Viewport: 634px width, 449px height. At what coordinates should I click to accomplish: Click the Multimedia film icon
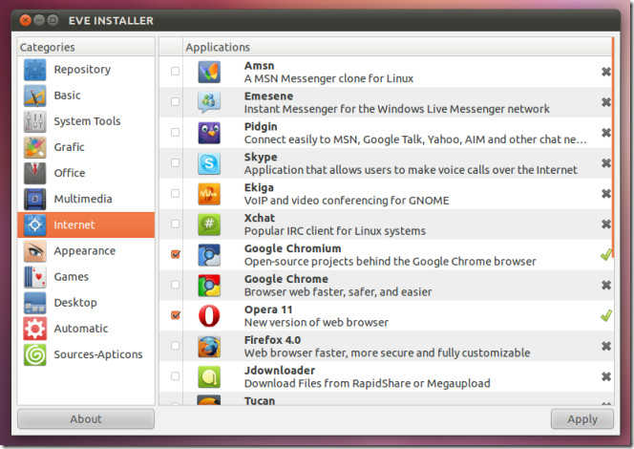34,199
